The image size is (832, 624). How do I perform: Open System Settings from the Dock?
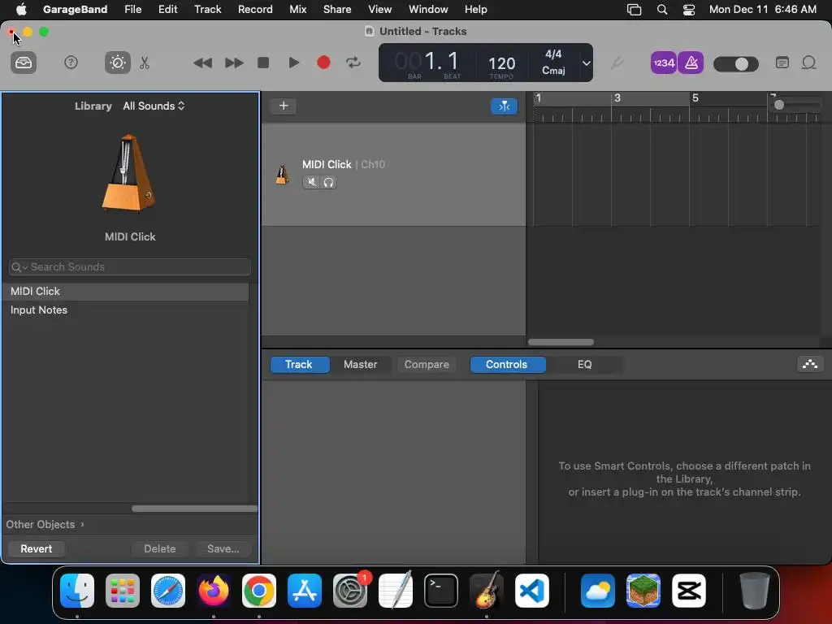(x=350, y=591)
